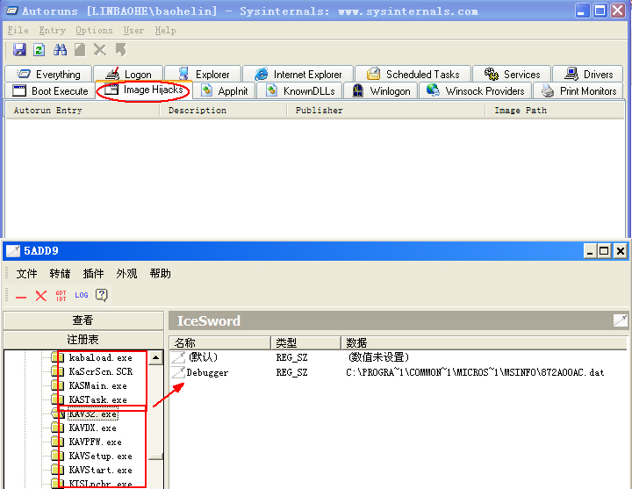Viewport: 632px width, 489px height.
Task: Click the GDT IDT icon in IceSword
Action: [61, 296]
